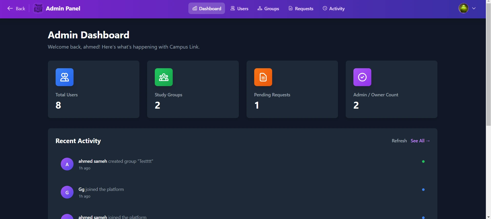Click the welcome back subtitle text

124,47
